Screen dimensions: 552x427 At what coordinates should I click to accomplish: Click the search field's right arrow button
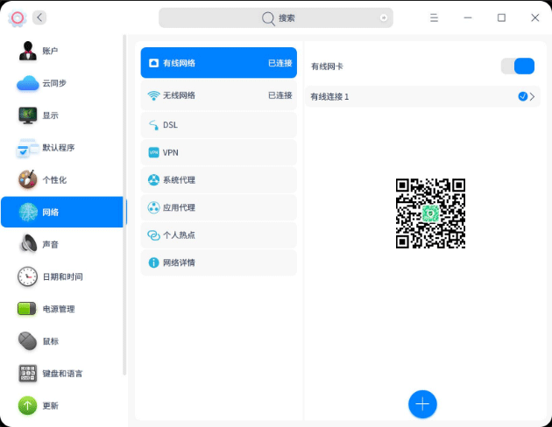(x=384, y=17)
